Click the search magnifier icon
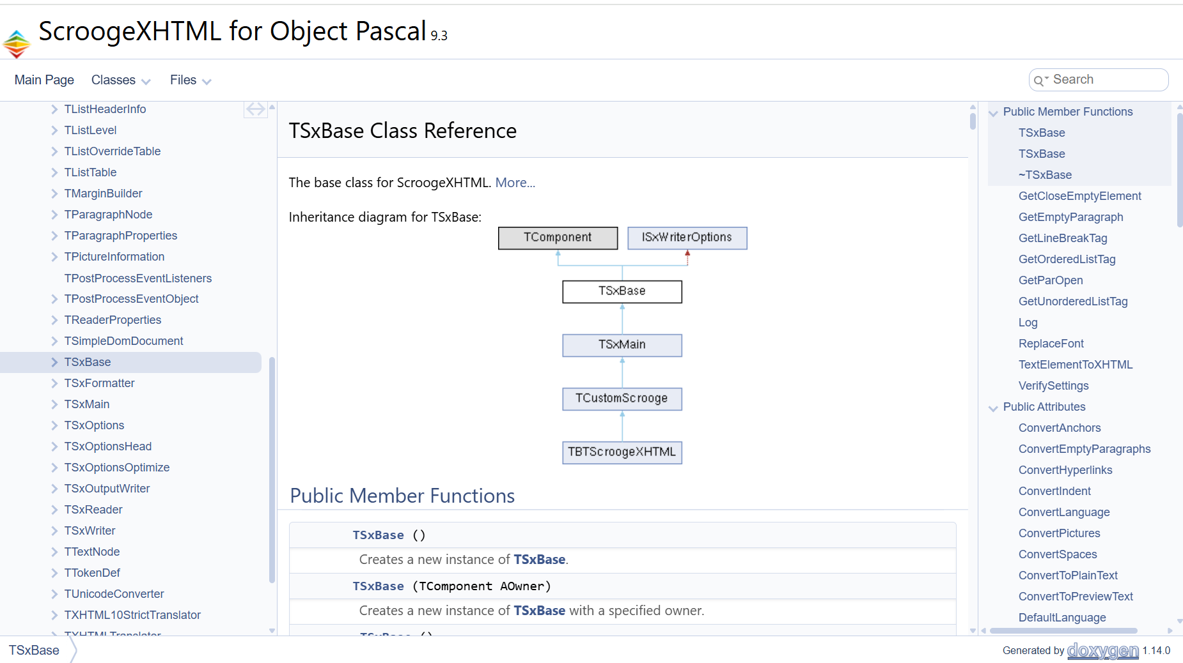Image resolution: width=1183 pixels, height=663 pixels. pyautogui.click(x=1038, y=80)
